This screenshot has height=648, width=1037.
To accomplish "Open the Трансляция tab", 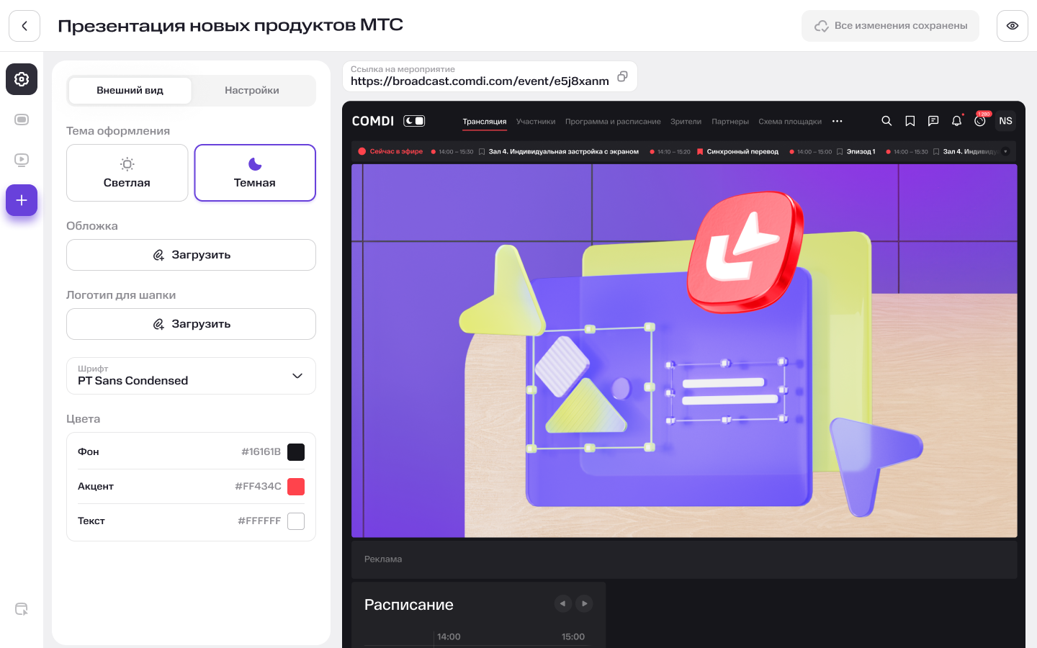I will (x=485, y=122).
